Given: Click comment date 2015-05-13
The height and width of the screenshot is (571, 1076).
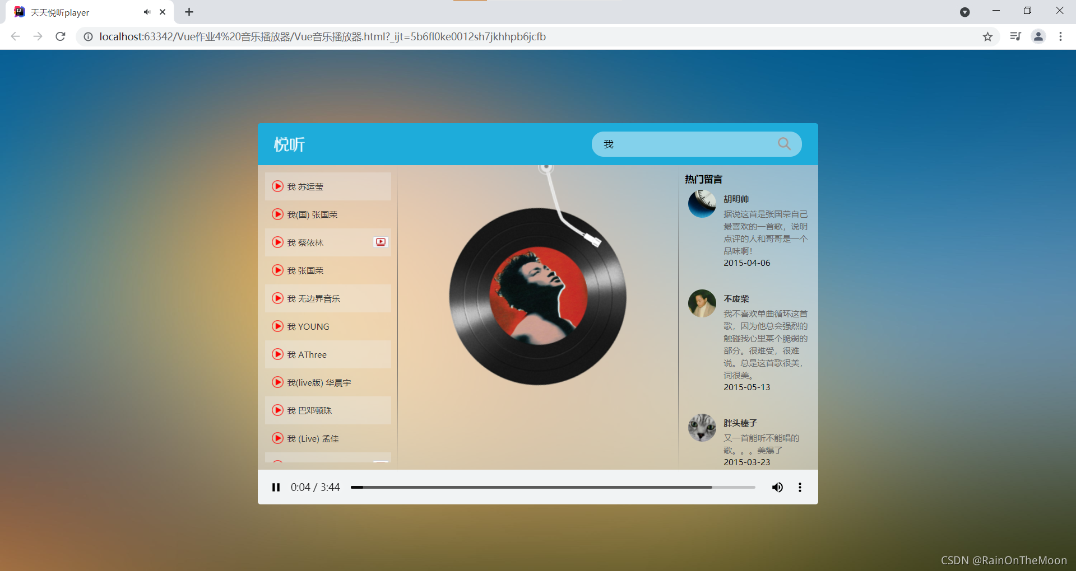Looking at the screenshot, I should click(746, 387).
